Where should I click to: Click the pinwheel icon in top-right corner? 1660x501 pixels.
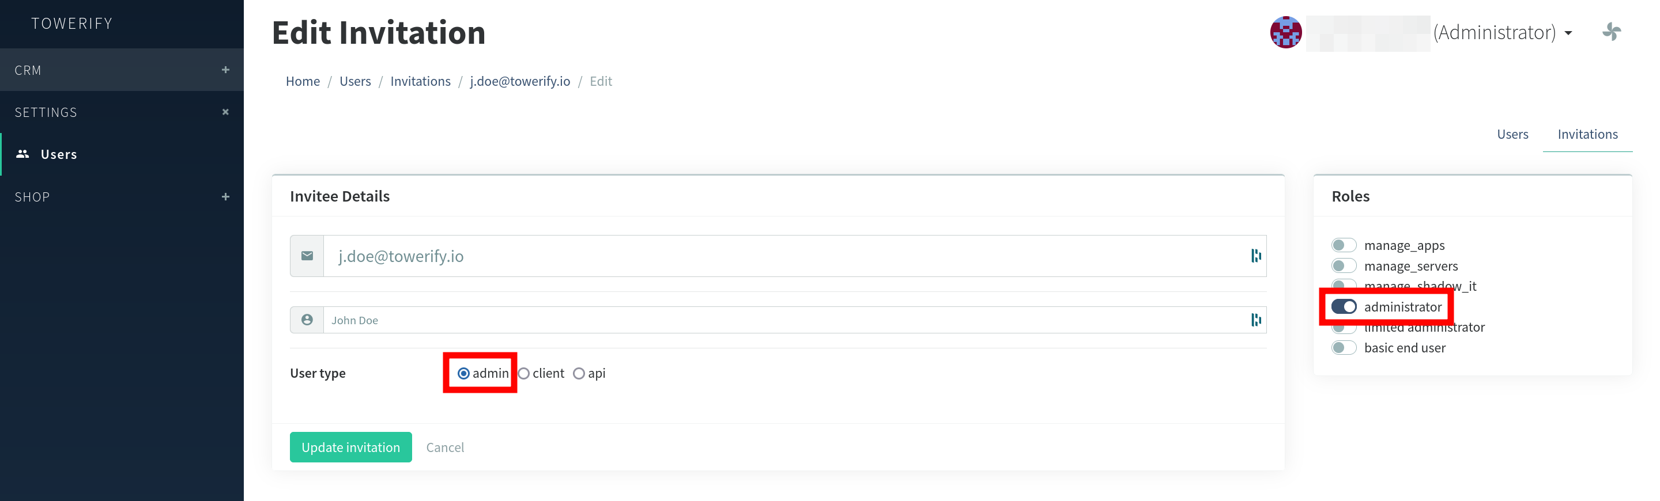click(x=1611, y=32)
